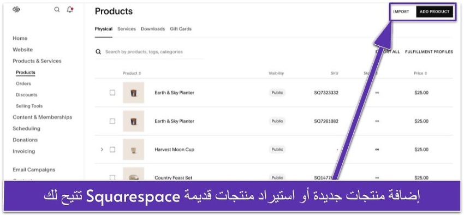This screenshot has height=215, width=464.
Task: Open the Downloads tab
Action: (x=153, y=29)
